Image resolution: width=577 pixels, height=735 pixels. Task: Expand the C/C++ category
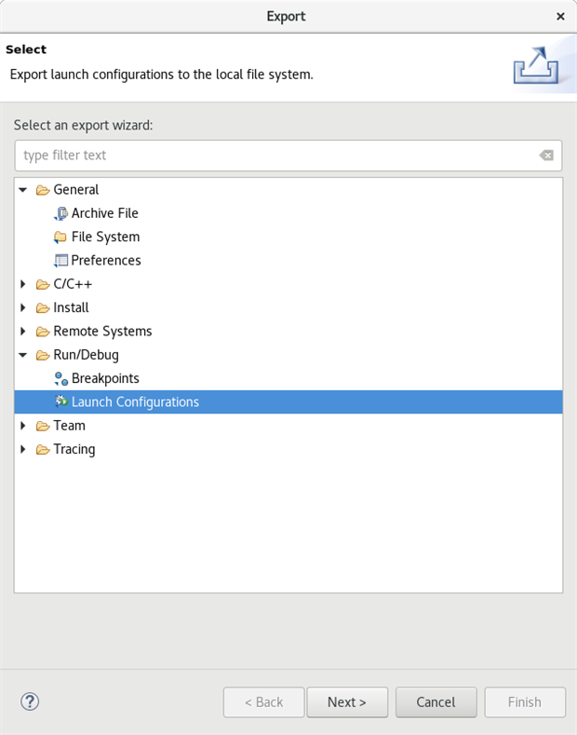[x=23, y=284]
